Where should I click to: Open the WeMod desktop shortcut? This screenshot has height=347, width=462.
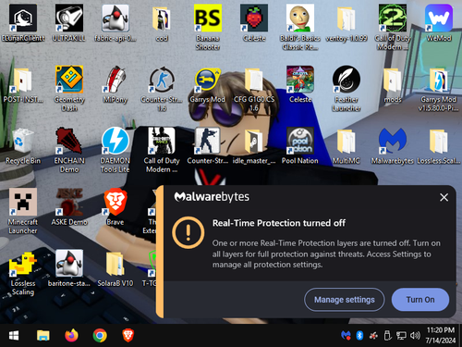coord(439,23)
